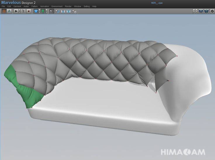Expand the dropdown next to the blue shirt icon
Image resolution: width=215 pixels, height=160 pixels.
tap(39, 11)
